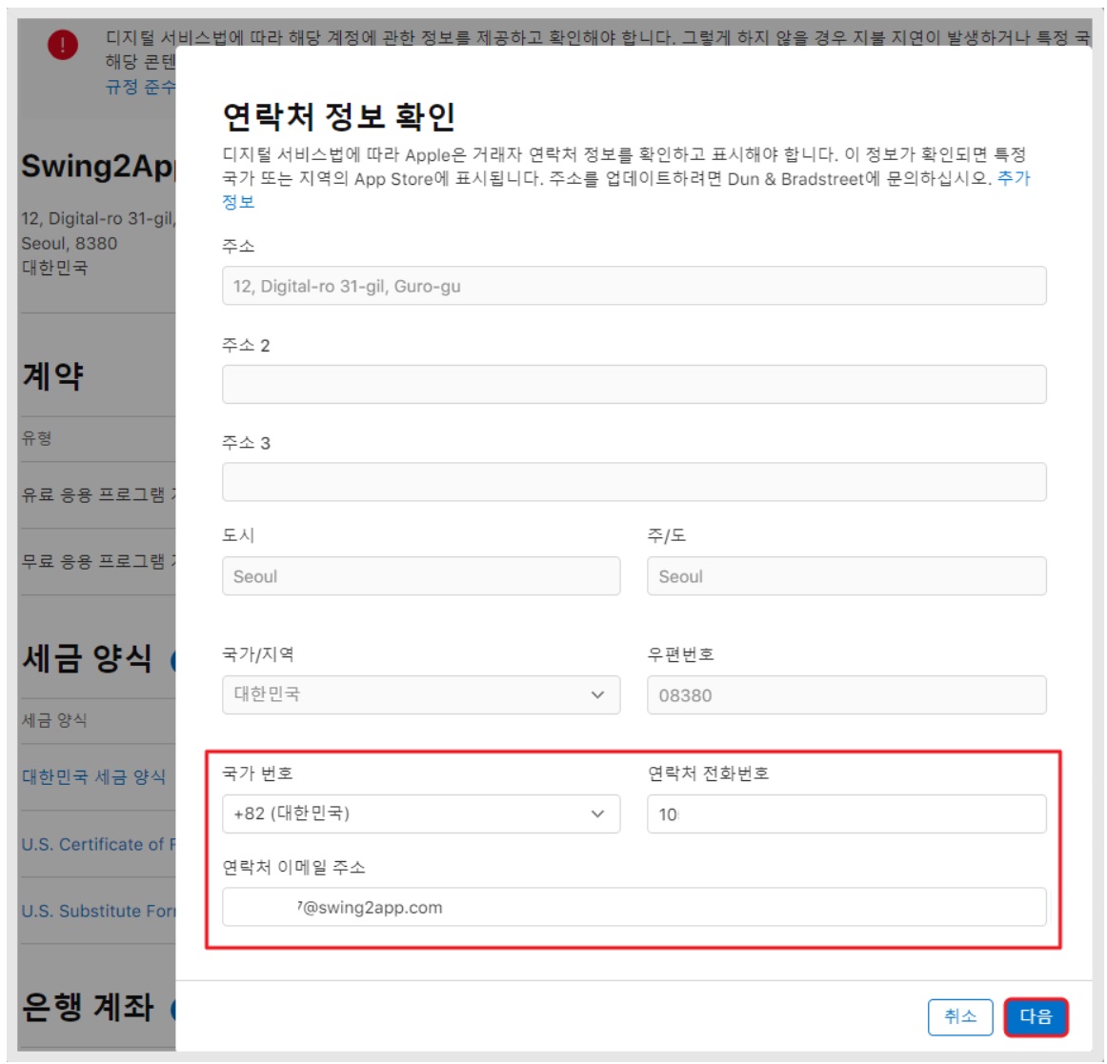Click the 세금 양식 heading in background page
Viewport: 1107px width, 1064px height.
pos(87,658)
